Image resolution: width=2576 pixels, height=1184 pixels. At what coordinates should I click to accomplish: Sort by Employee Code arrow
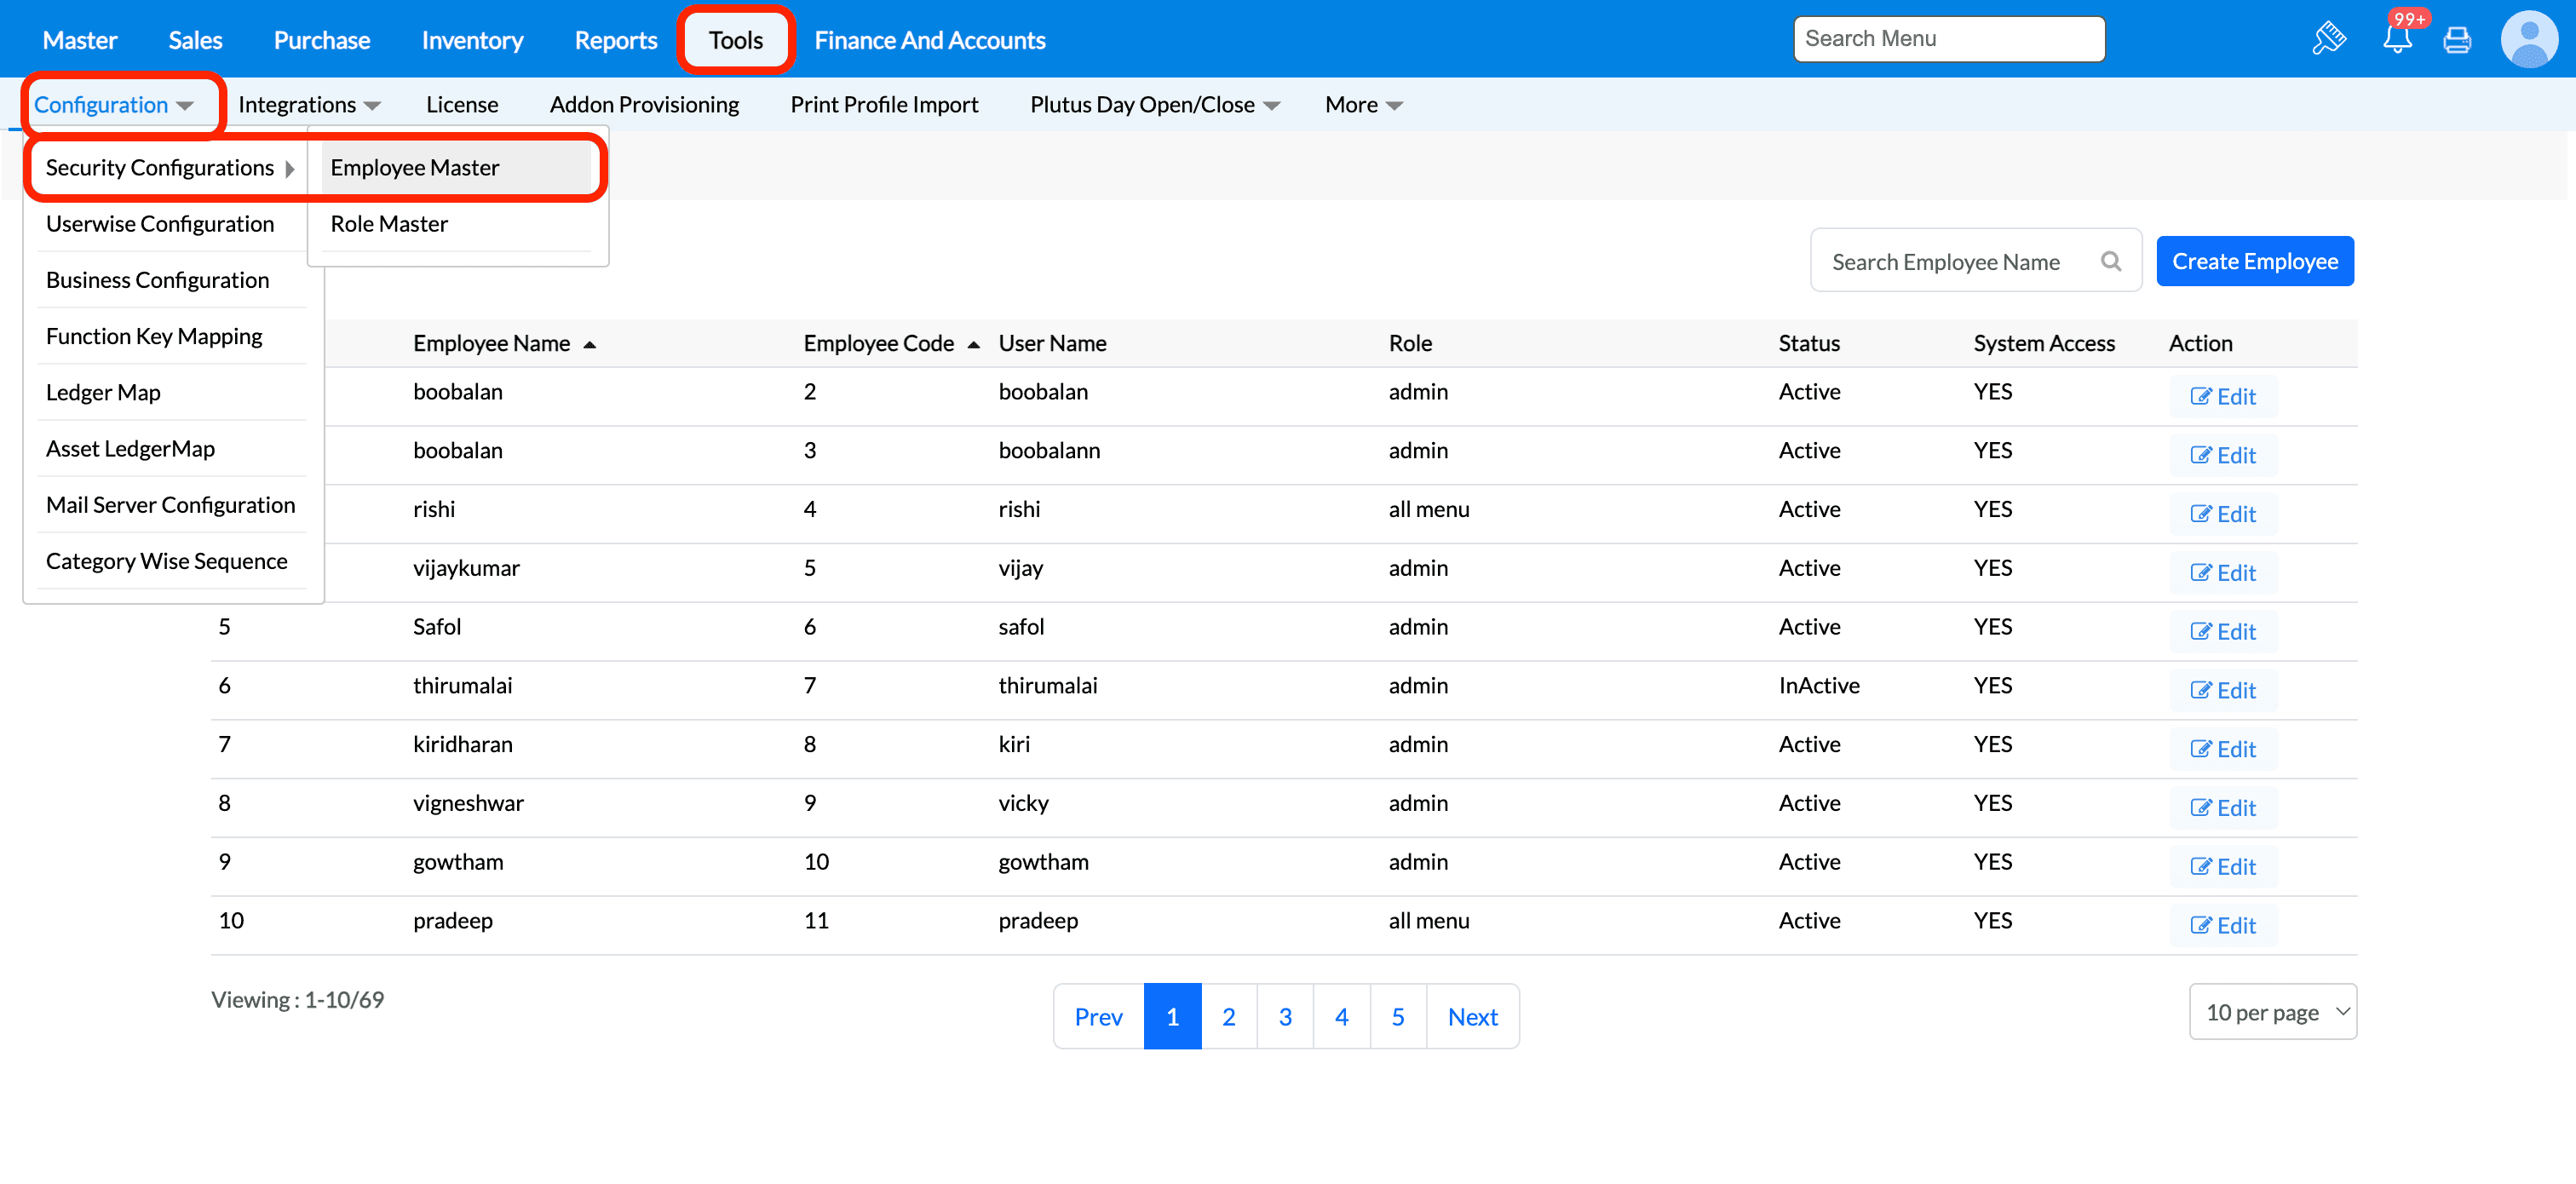click(x=973, y=344)
